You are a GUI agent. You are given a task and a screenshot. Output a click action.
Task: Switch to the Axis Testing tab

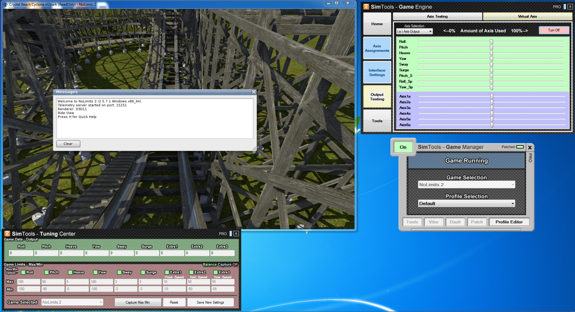pos(437,17)
